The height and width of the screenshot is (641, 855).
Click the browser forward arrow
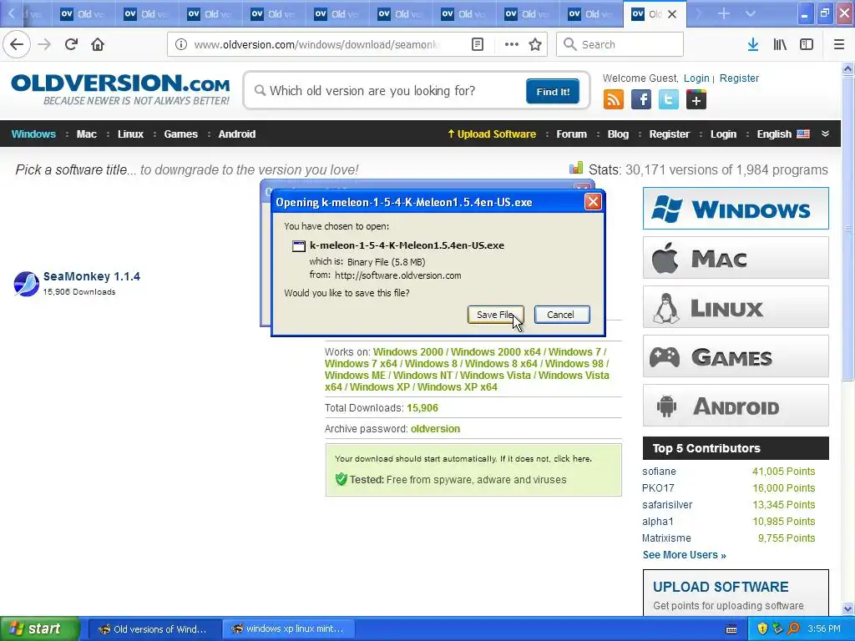coord(44,44)
